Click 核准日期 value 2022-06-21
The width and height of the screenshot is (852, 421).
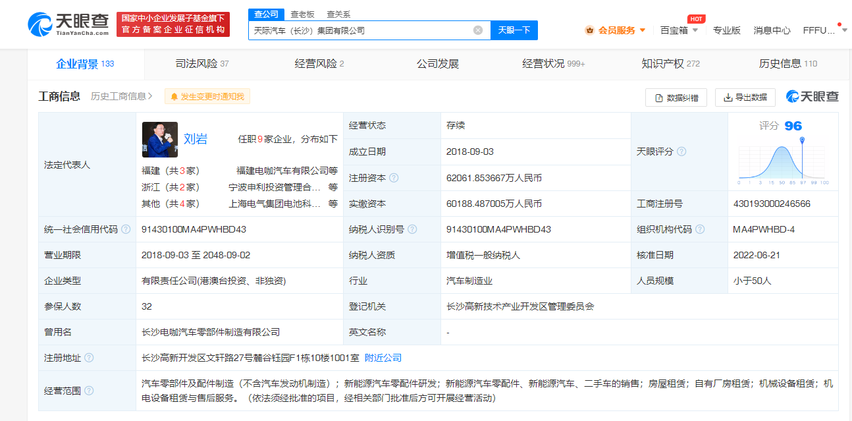(757, 255)
